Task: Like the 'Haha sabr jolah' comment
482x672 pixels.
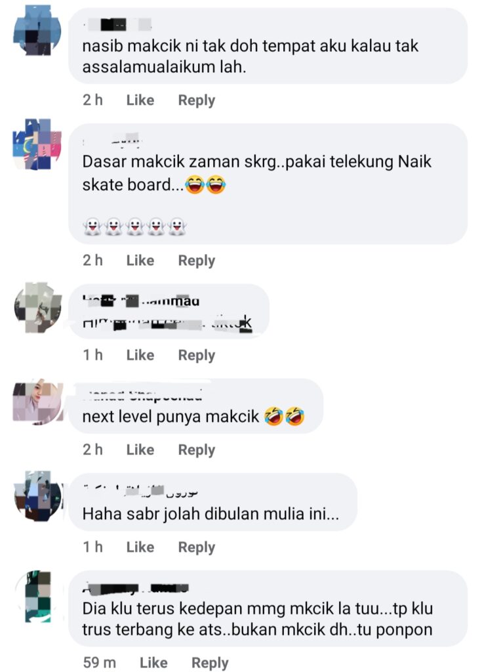Action: pos(140,547)
